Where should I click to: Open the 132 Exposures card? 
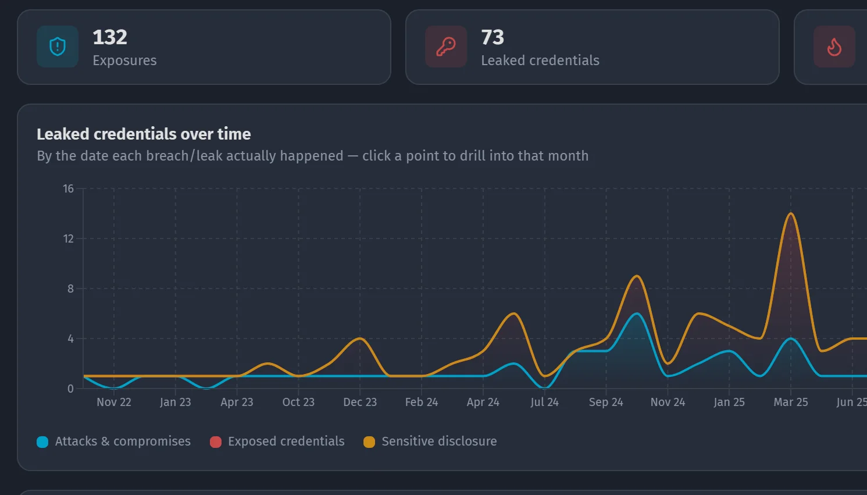click(x=204, y=47)
